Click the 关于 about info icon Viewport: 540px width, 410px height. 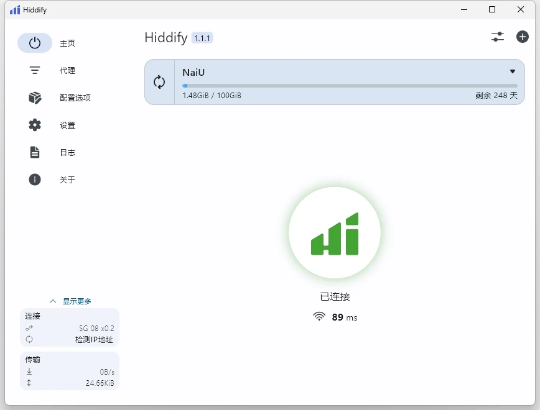pyautogui.click(x=35, y=180)
